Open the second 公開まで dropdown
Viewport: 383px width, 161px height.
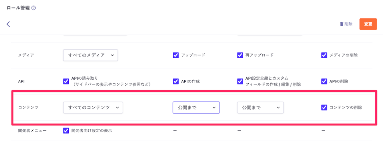coord(260,108)
